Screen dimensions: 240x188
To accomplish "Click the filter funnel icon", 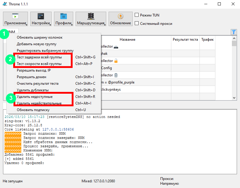I will [x=234, y=32].
